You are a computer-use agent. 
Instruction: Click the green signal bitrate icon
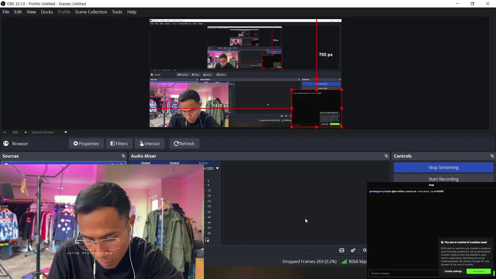click(x=344, y=262)
